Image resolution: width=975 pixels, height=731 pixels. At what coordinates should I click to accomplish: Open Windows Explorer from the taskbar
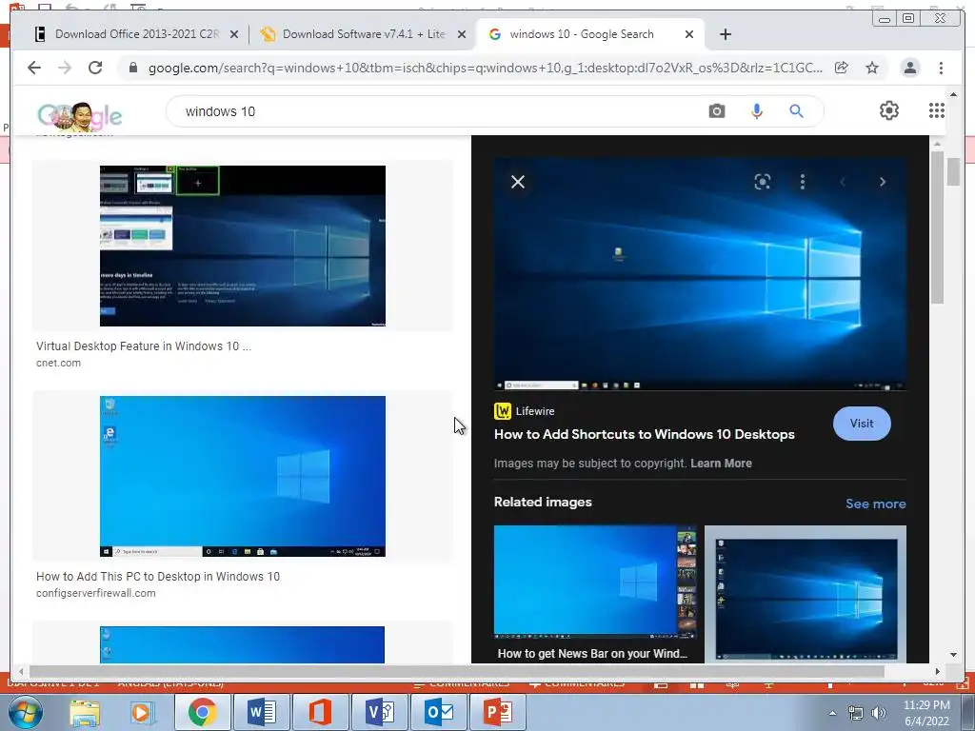tap(85, 712)
